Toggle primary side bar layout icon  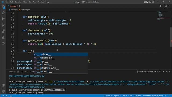tap(145, 2)
